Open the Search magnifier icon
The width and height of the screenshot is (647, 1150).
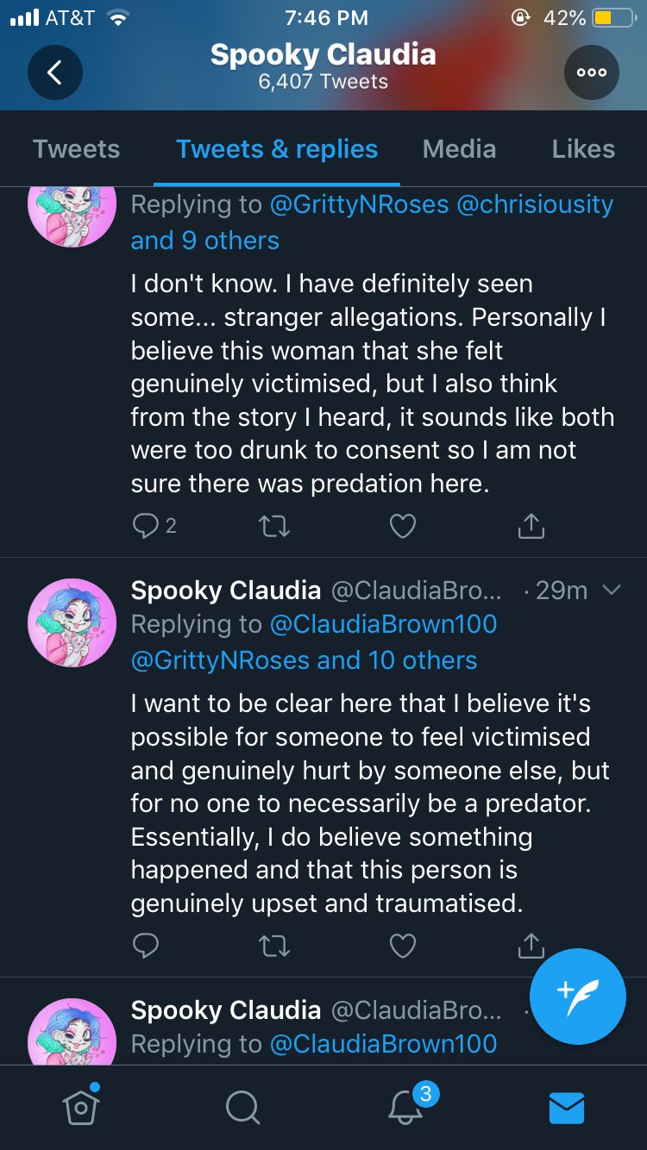tap(242, 1108)
